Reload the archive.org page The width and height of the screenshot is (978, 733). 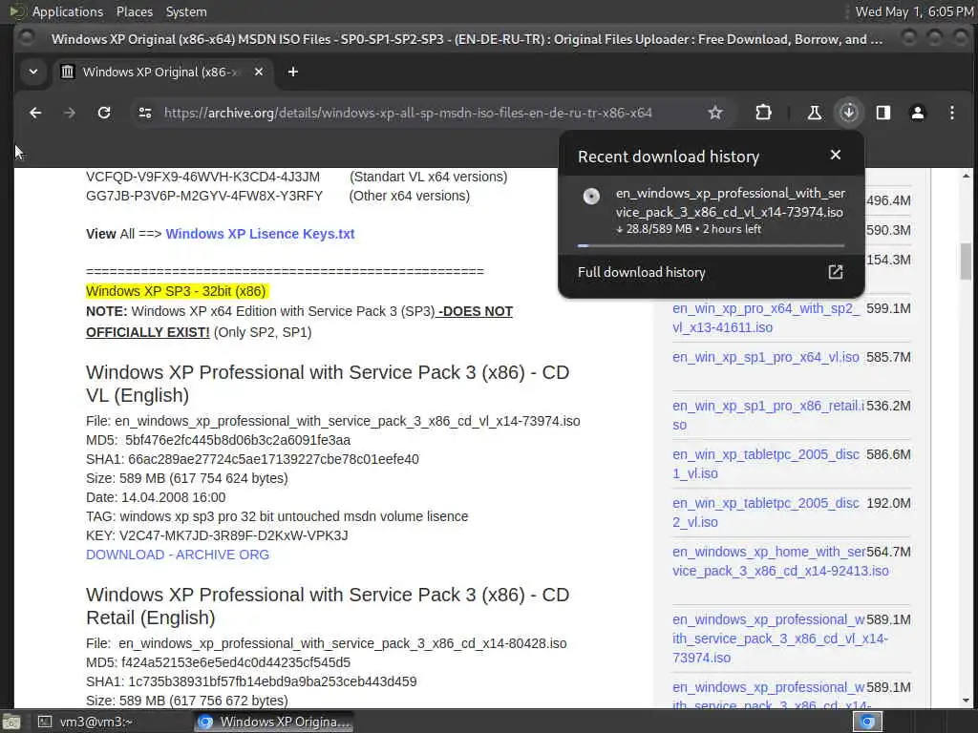coord(104,113)
